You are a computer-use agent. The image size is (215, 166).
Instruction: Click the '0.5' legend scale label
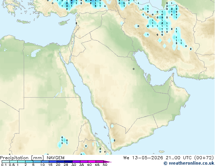pos(12,165)
